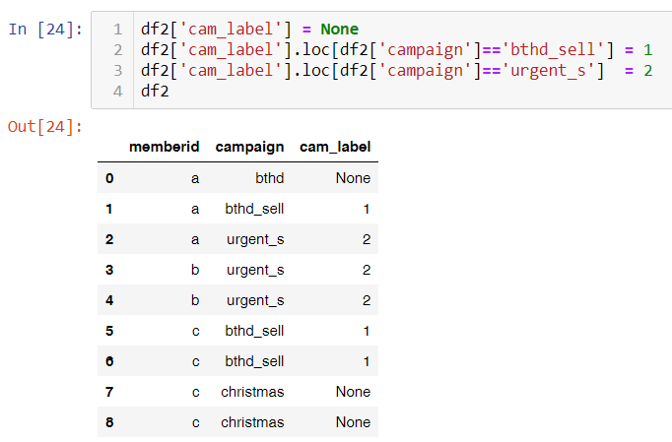
Task: Click the christmas cell in row 7
Action: [252, 392]
